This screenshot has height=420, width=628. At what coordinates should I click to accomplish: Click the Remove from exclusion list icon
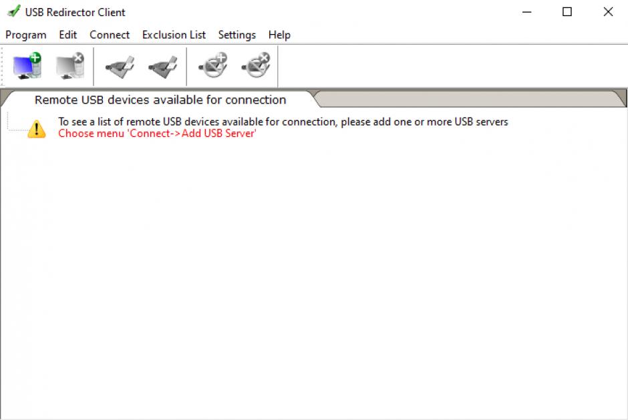pos(256,65)
